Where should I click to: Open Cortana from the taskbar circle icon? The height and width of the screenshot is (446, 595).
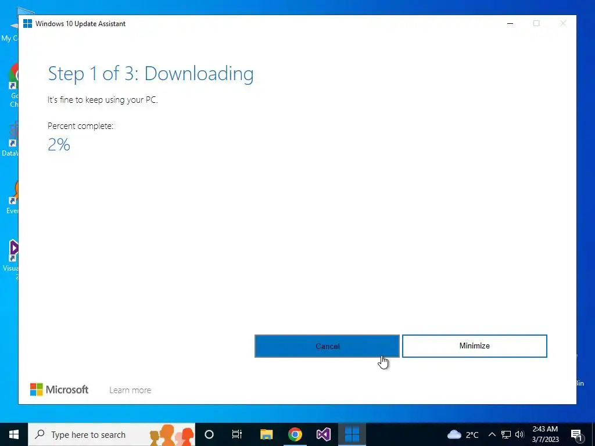click(x=209, y=434)
